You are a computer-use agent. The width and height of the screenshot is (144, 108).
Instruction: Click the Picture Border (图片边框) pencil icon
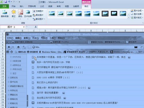tap(132, 11)
